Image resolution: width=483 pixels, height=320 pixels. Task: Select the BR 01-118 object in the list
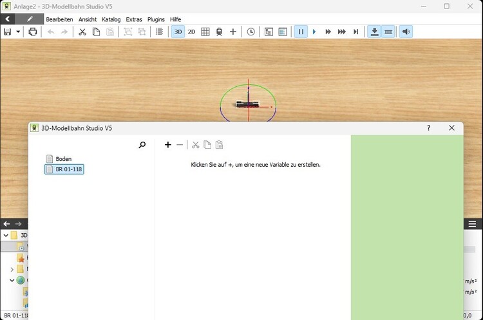tap(64, 169)
